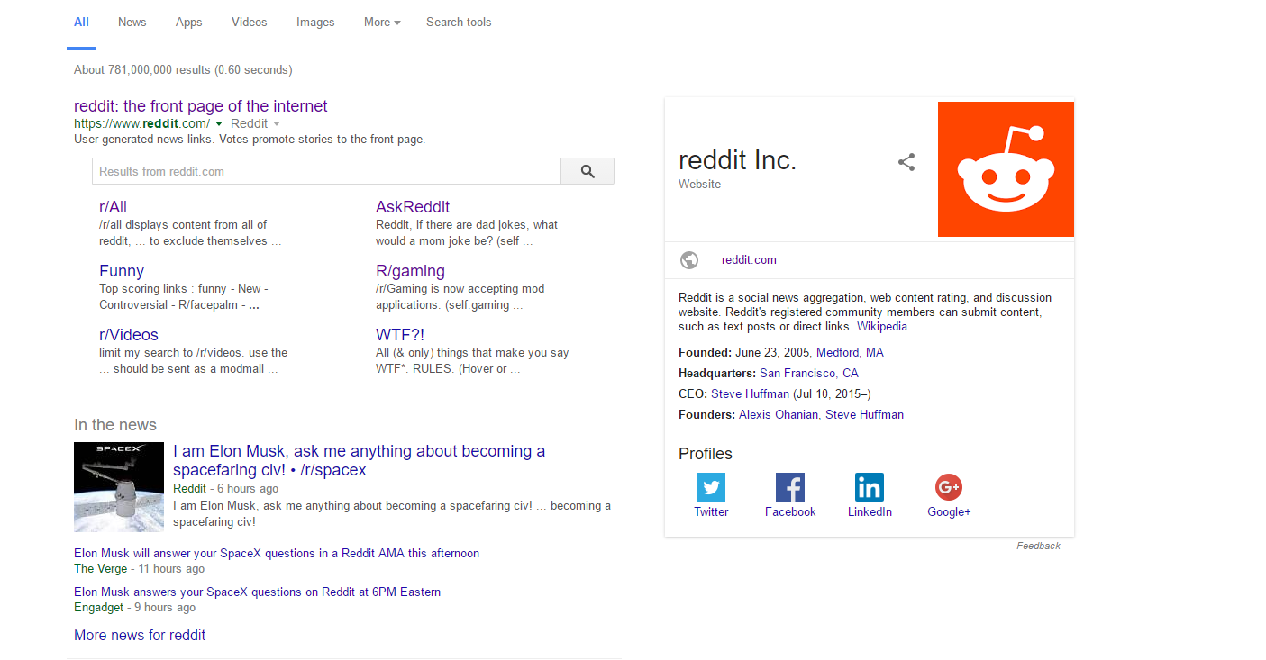Expand the green arrow next to reddit URL
The image size is (1266, 660).
pyautogui.click(x=219, y=123)
